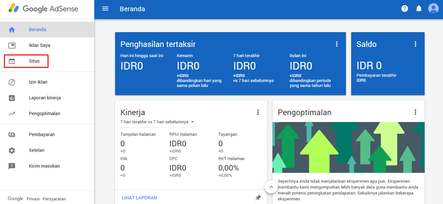The height and width of the screenshot is (204, 443).
Task: Select Beranda in the sidebar
Action: point(47,30)
